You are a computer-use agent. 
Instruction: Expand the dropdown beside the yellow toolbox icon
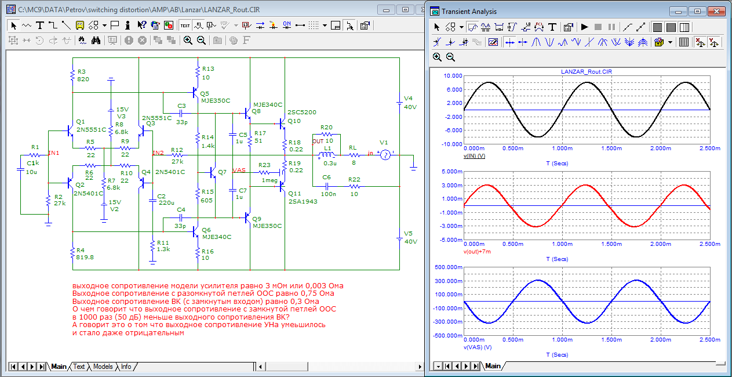[670, 42]
